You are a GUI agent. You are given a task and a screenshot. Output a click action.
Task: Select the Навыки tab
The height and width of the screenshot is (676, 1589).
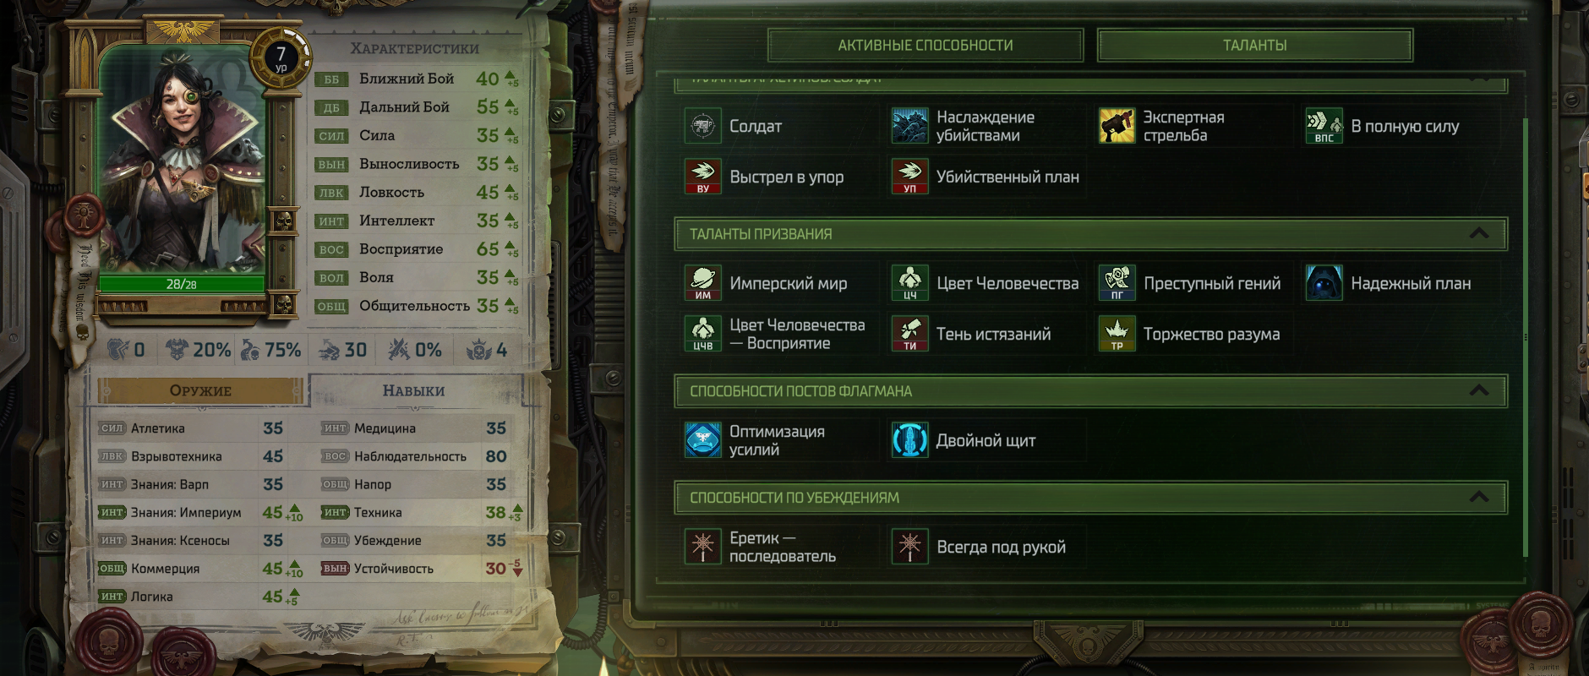click(x=413, y=390)
